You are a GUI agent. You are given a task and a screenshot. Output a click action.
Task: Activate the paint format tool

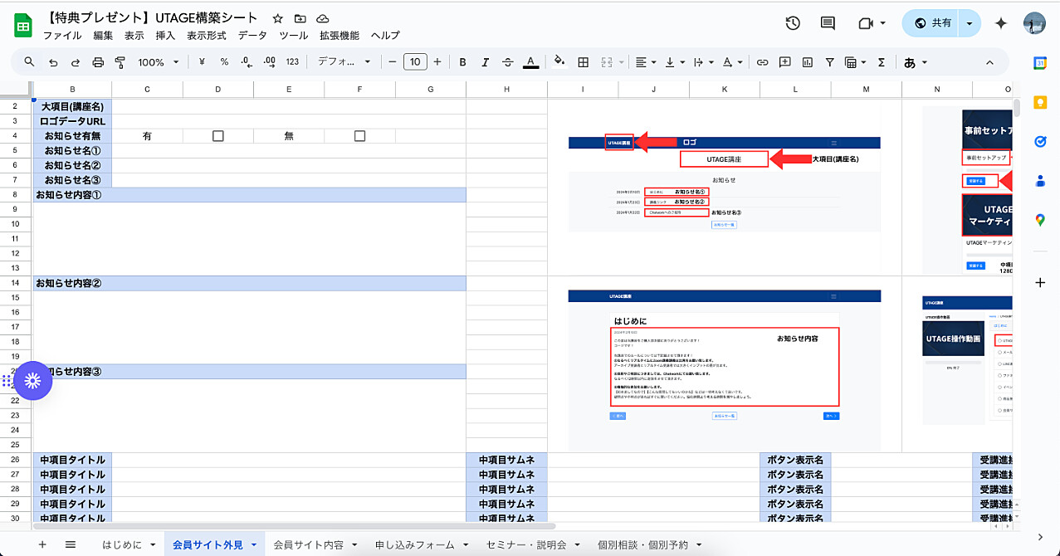click(120, 62)
